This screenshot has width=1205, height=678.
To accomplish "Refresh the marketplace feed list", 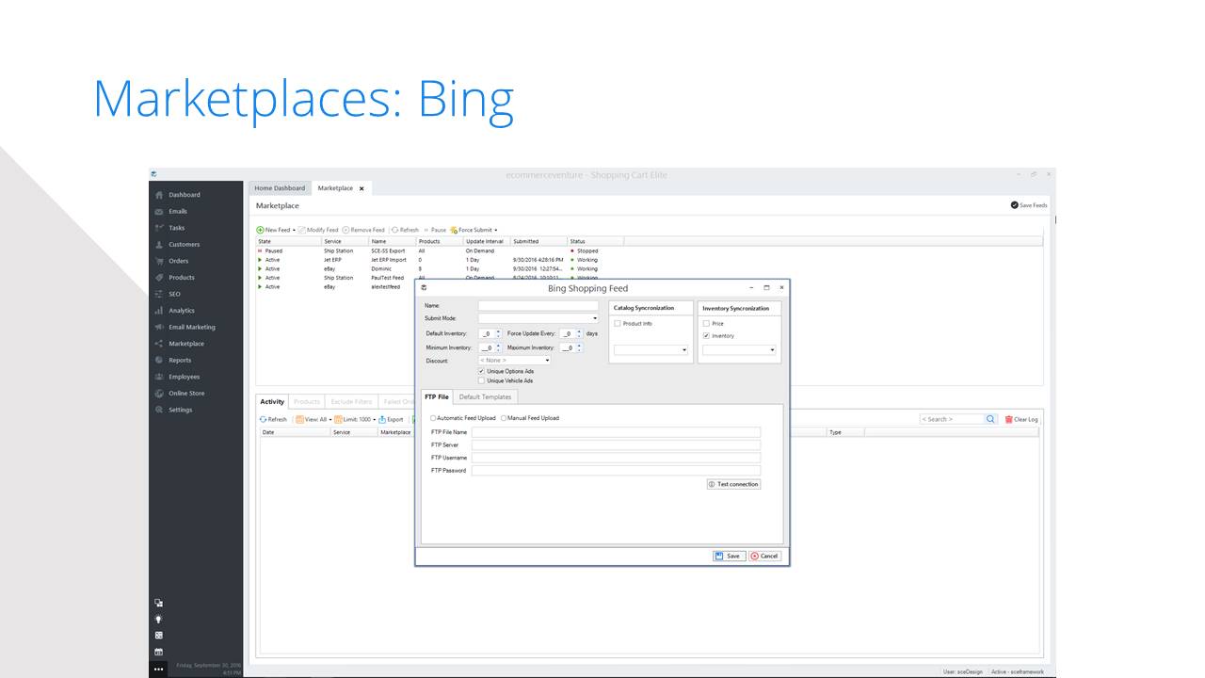I will click(x=406, y=230).
